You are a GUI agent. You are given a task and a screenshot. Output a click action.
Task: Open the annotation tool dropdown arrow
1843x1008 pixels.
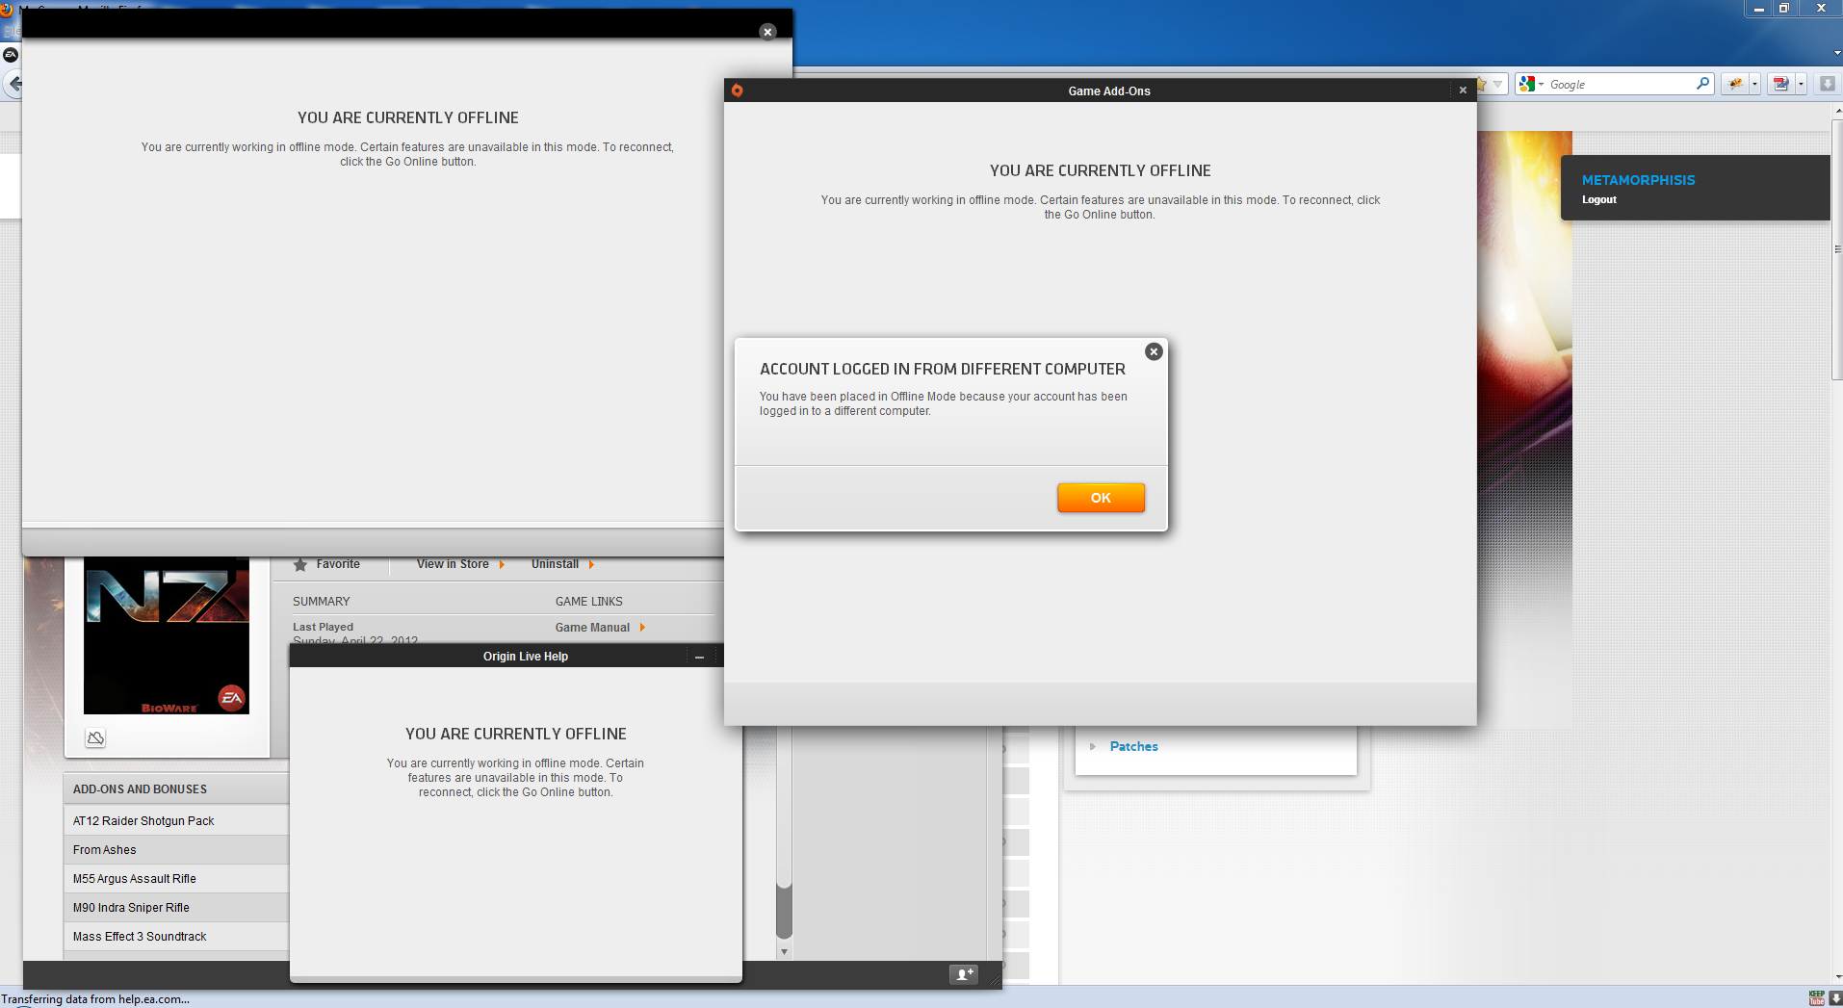(1801, 85)
